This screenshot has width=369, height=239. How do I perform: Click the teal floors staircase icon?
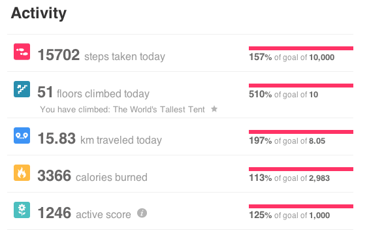click(22, 89)
